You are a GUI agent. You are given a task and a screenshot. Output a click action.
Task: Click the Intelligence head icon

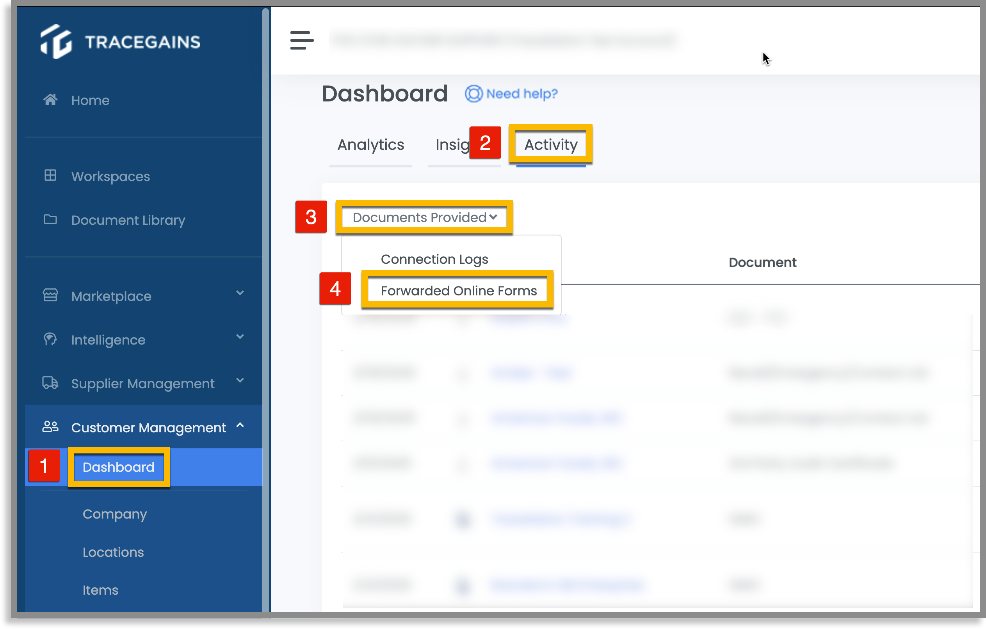(50, 339)
